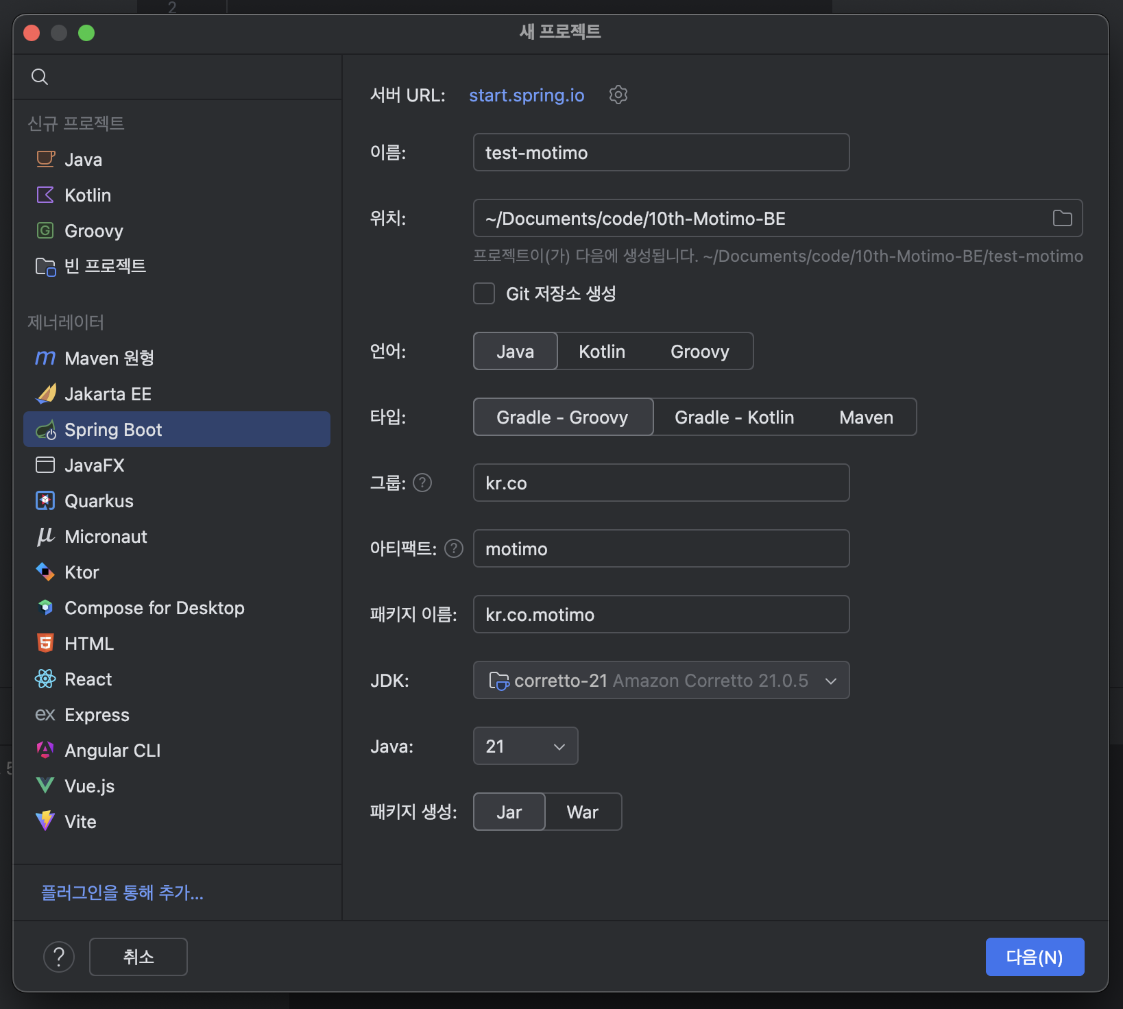The image size is (1123, 1009).
Task: Select the Spring Boot generator row
Action: tap(177, 429)
